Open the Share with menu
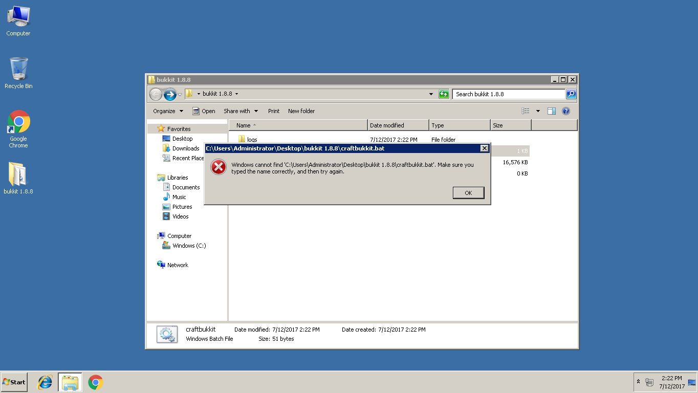This screenshot has height=393, width=698. point(241,111)
